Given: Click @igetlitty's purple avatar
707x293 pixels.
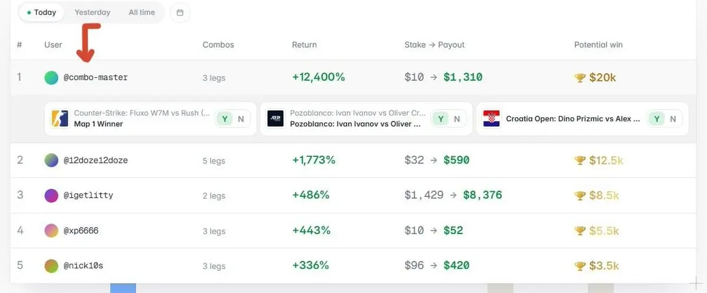Looking at the screenshot, I should click(x=51, y=195).
